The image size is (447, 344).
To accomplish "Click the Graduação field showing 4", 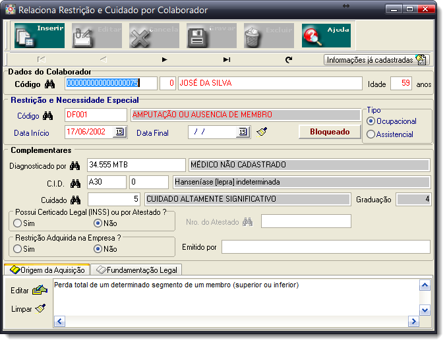I will pyautogui.click(x=413, y=199).
